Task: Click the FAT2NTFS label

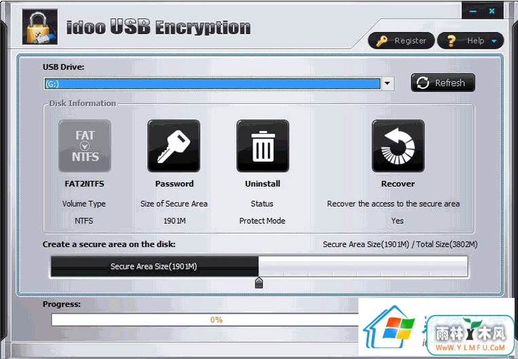Action: [x=84, y=184]
